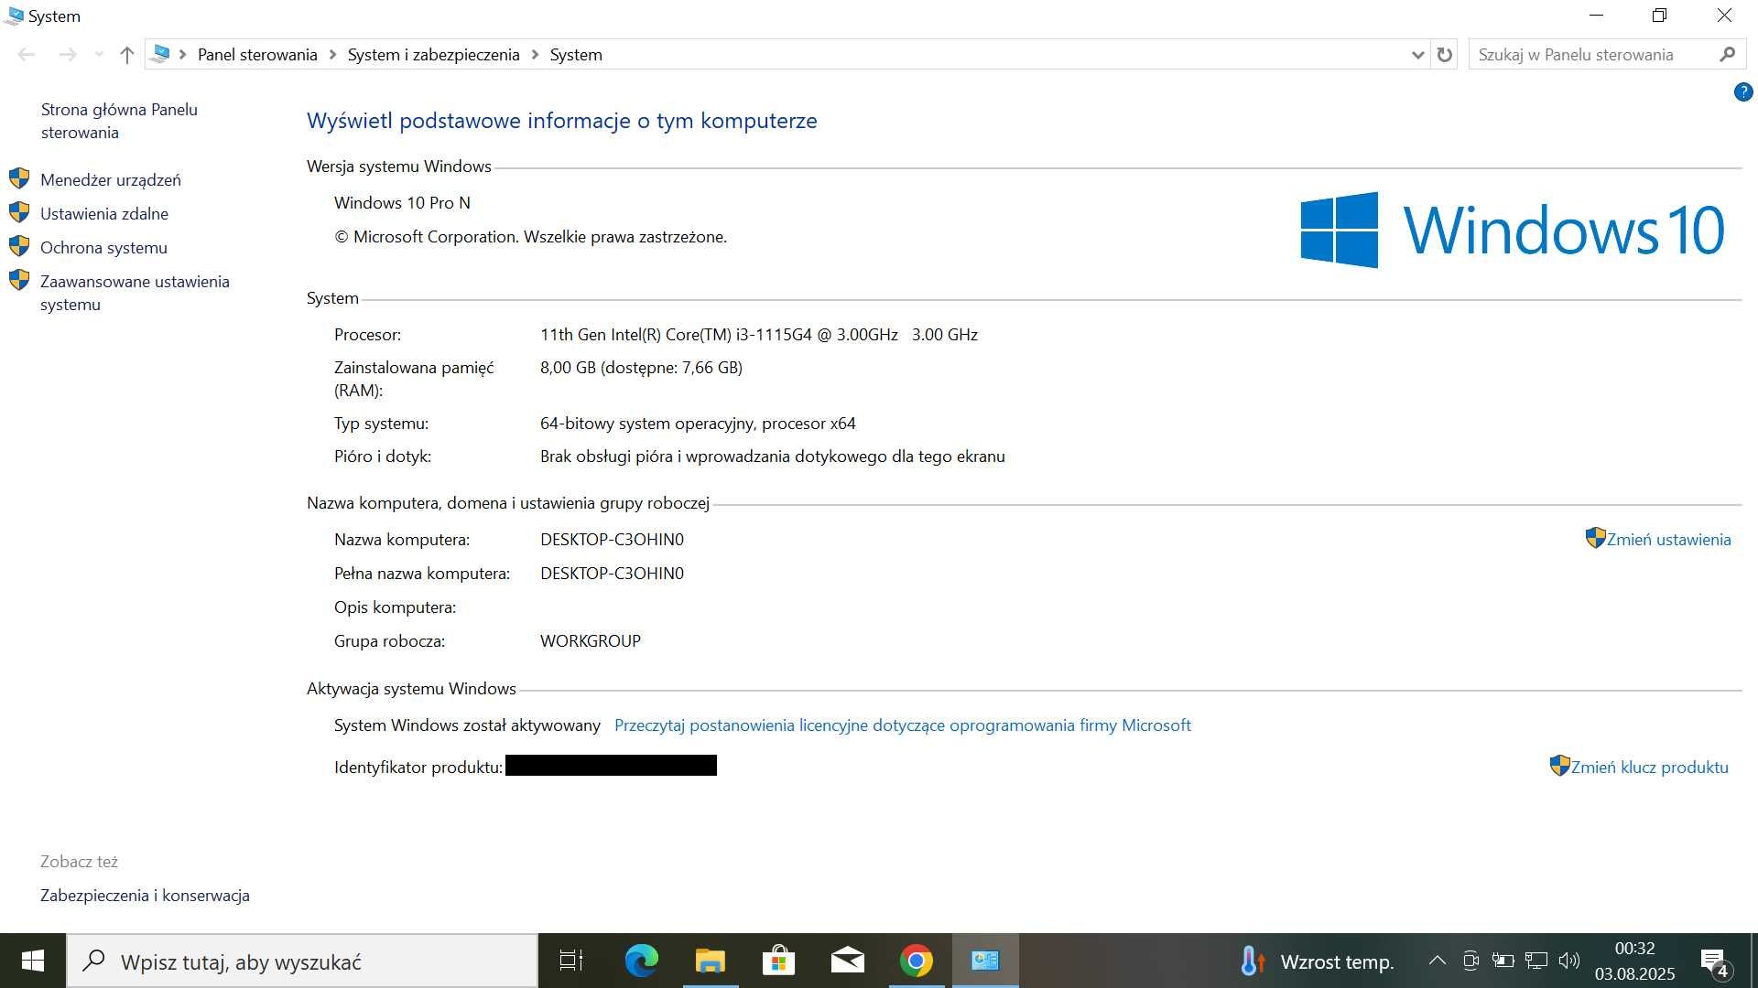
Task: Open recent locations dropdown arrow
Action: 99,55
